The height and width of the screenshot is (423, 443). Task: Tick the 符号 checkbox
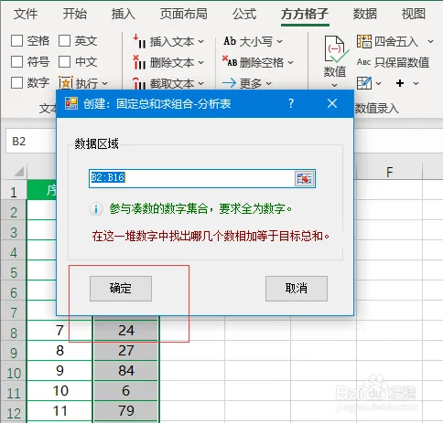click(16, 62)
